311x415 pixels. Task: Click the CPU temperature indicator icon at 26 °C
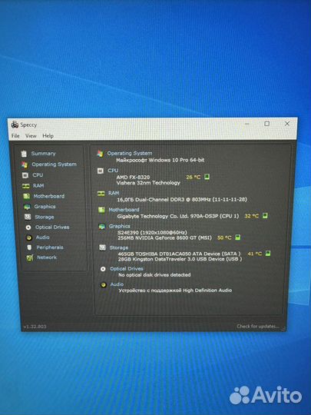point(207,177)
